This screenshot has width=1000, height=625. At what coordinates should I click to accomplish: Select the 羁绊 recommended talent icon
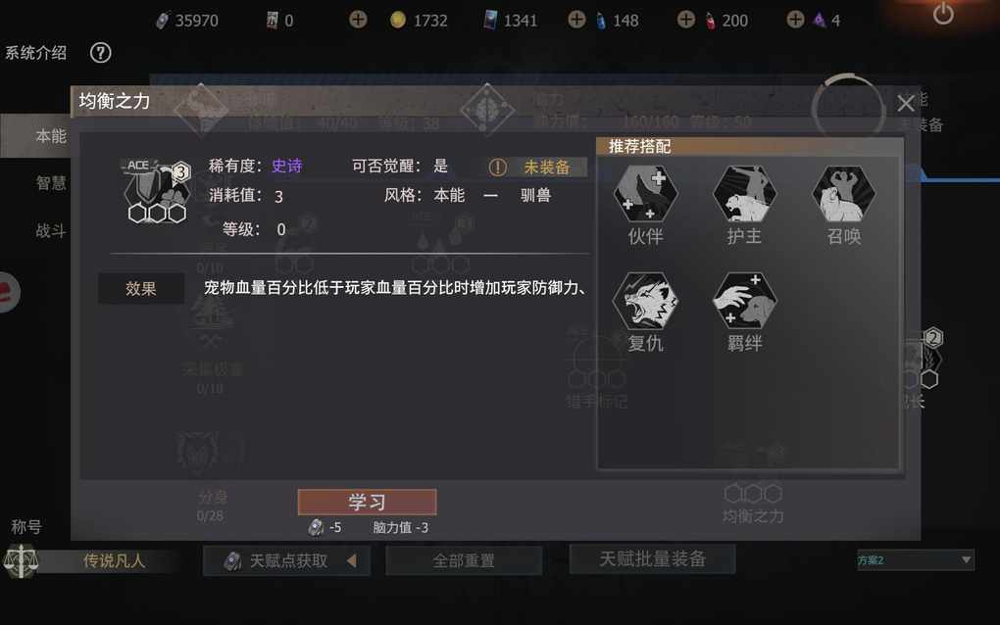tap(744, 300)
